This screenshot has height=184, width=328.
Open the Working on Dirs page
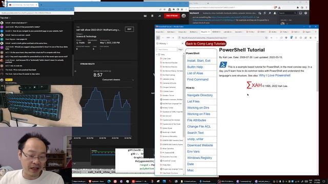click(198, 108)
